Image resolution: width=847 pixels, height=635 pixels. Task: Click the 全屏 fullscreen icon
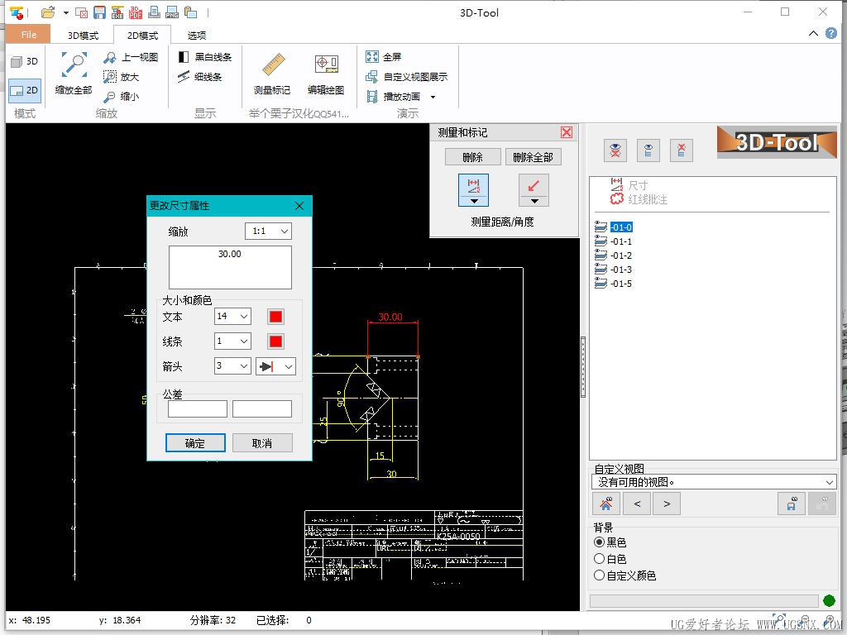click(x=372, y=57)
